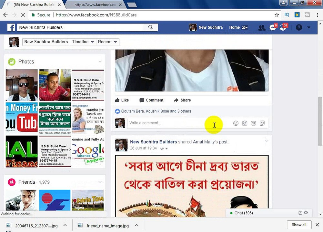Screen dimensions: 323x232
Task: Open the 26 July at 19:34 timestamp
Action: 143,148
